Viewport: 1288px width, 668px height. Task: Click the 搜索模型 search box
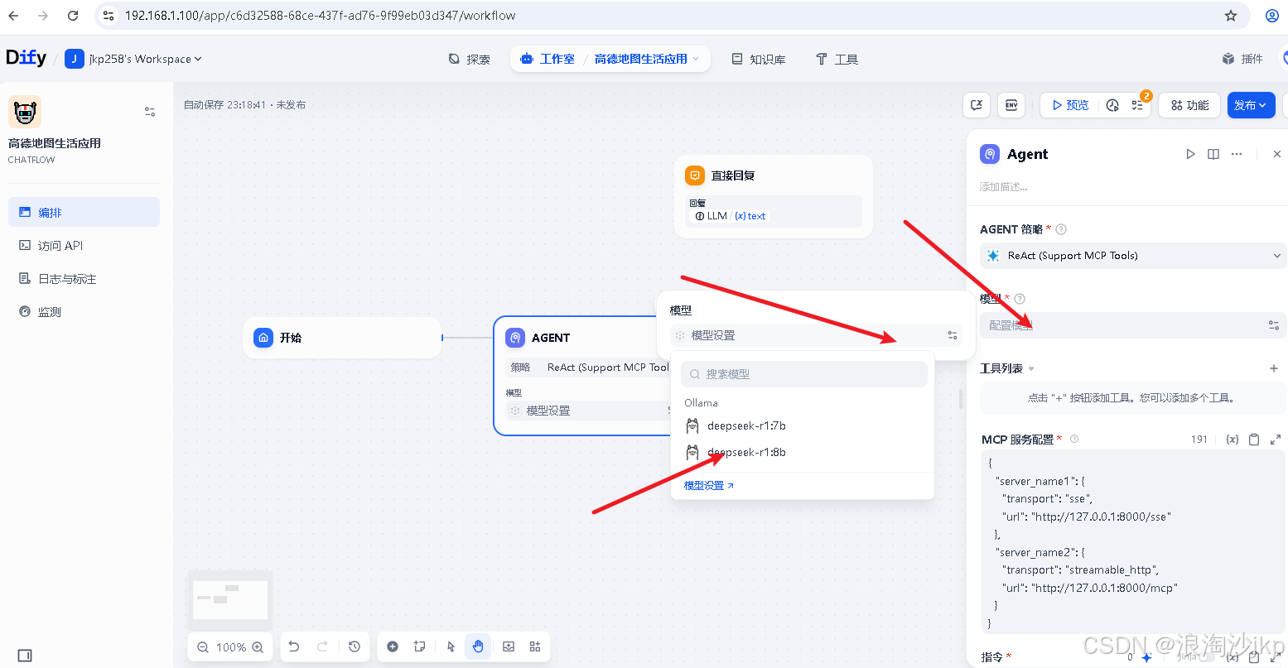[x=804, y=374]
